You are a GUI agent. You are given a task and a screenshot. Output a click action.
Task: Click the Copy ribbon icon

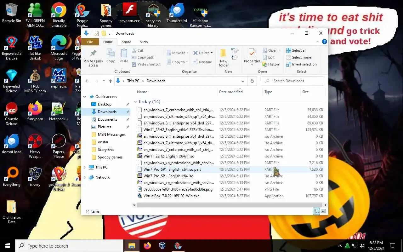pos(111,56)
